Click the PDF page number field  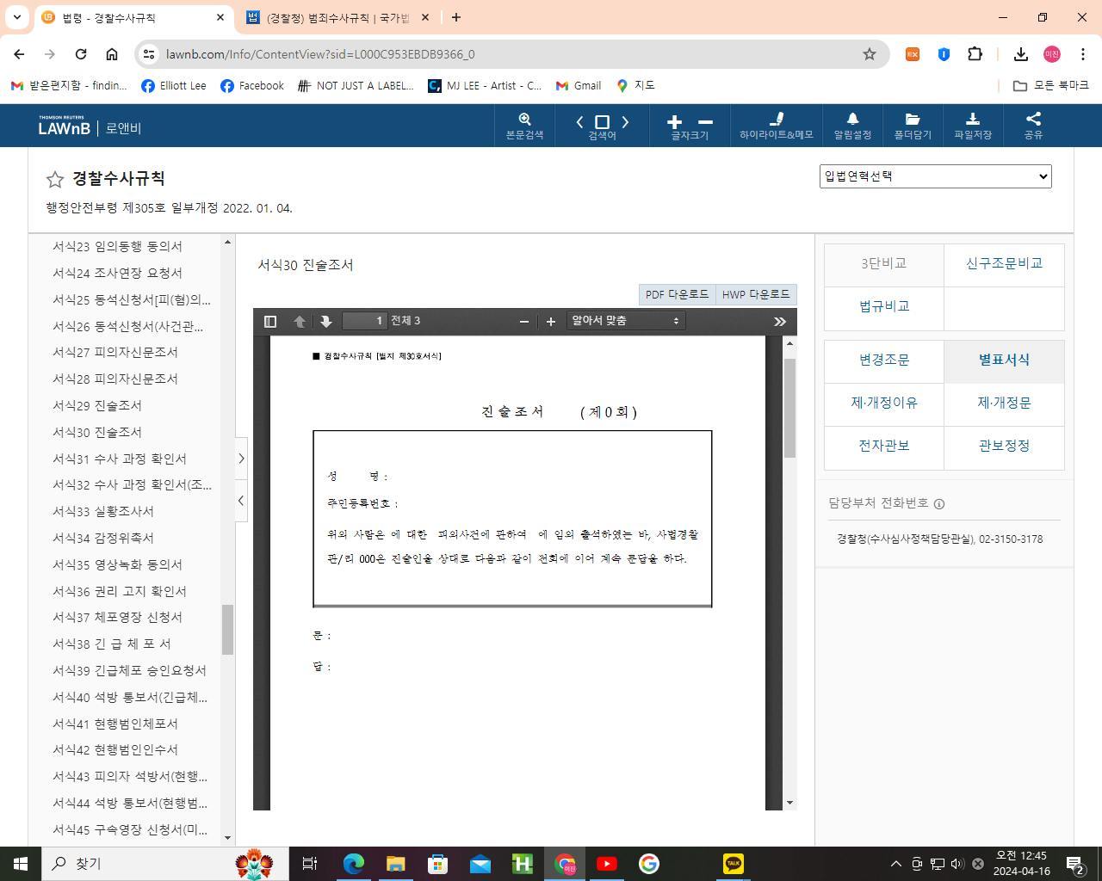click(364, 321)
